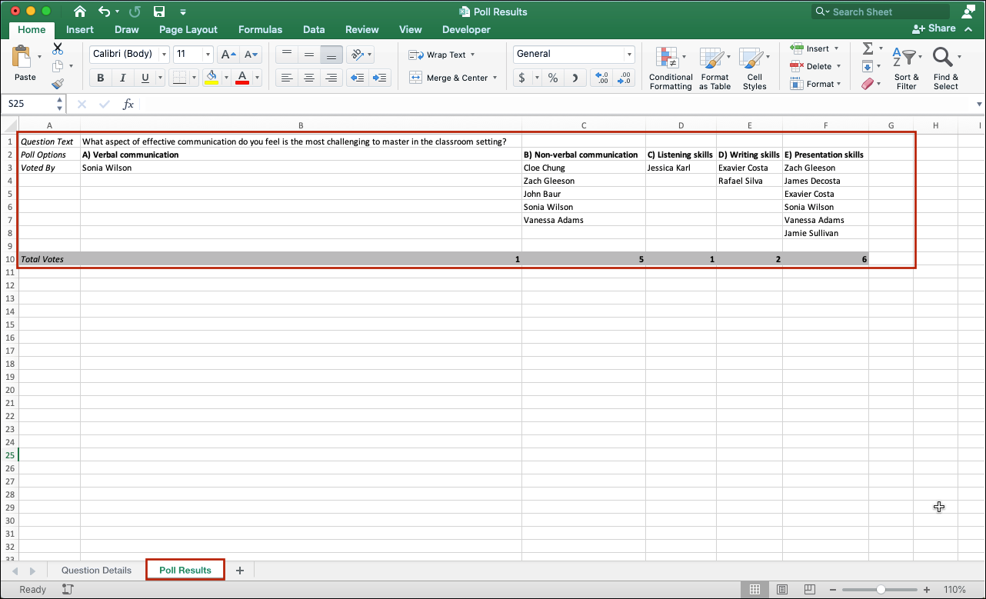The image size is (986, 599).
Task: Switch to the Page Layout tab
Action: (x=188, y=29)
